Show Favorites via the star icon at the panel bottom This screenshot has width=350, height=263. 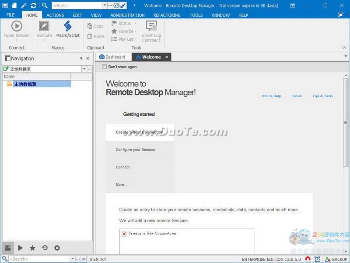pos(32,248)
